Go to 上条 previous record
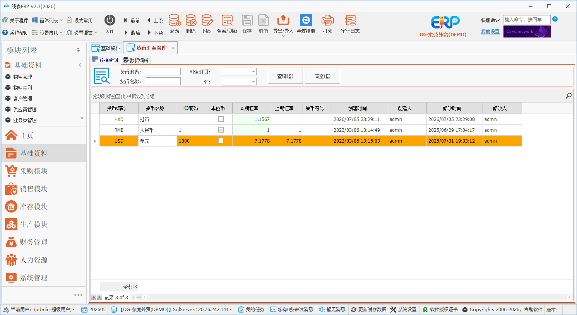 pos(155,20)
